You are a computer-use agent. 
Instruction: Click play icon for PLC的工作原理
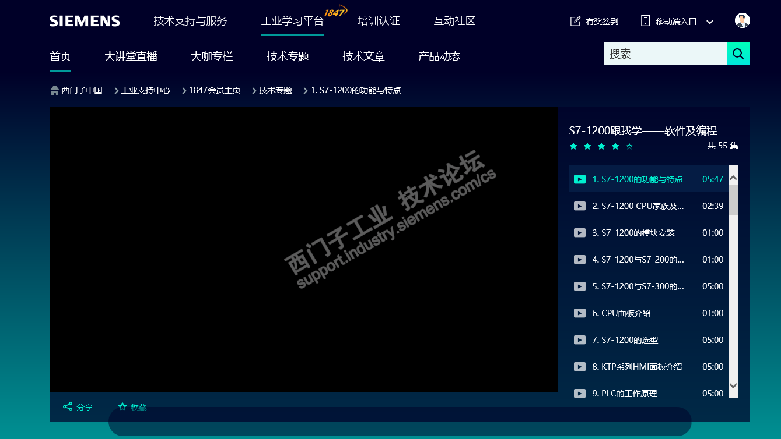pos(580,394)
